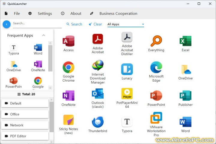Click Frequent Apps scroll up arrow
Image resolution: width=216 pixels, height=144 pixels.
[x=50, y=43]
